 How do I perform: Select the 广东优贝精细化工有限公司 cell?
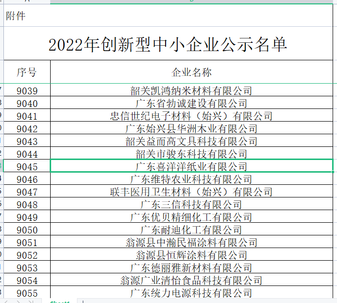[x=191, y=217]
